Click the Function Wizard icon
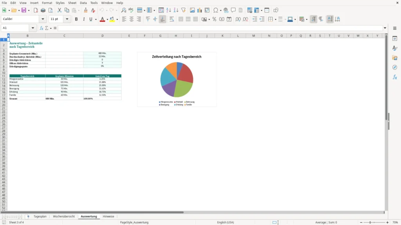Image resolution: width=401 pixels, height=225 pixels. 42,28
